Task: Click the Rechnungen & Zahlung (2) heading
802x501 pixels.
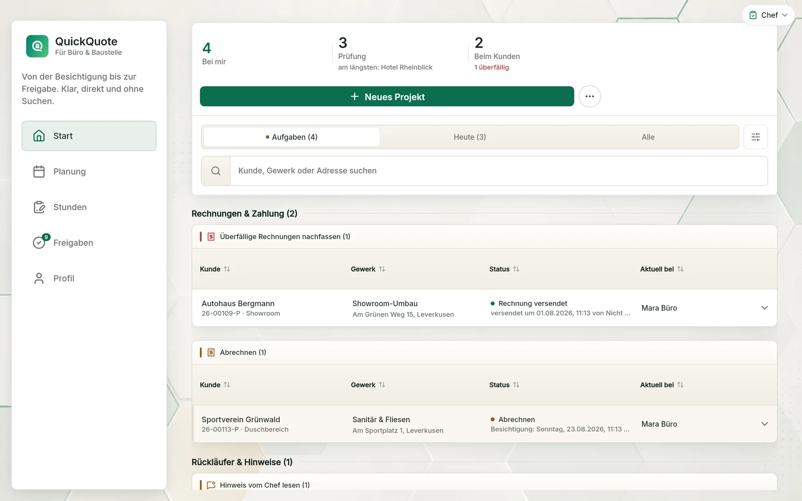Action: coord(244,213)
